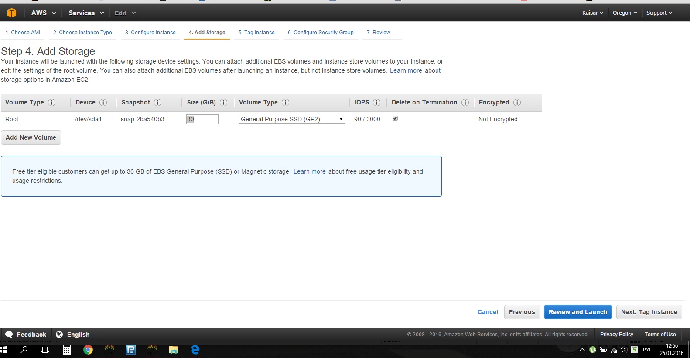The width and height of the screenshot is (690, 358).
Task: Open the Kaisar account dropdown
Action: click(x=593, y=13)
